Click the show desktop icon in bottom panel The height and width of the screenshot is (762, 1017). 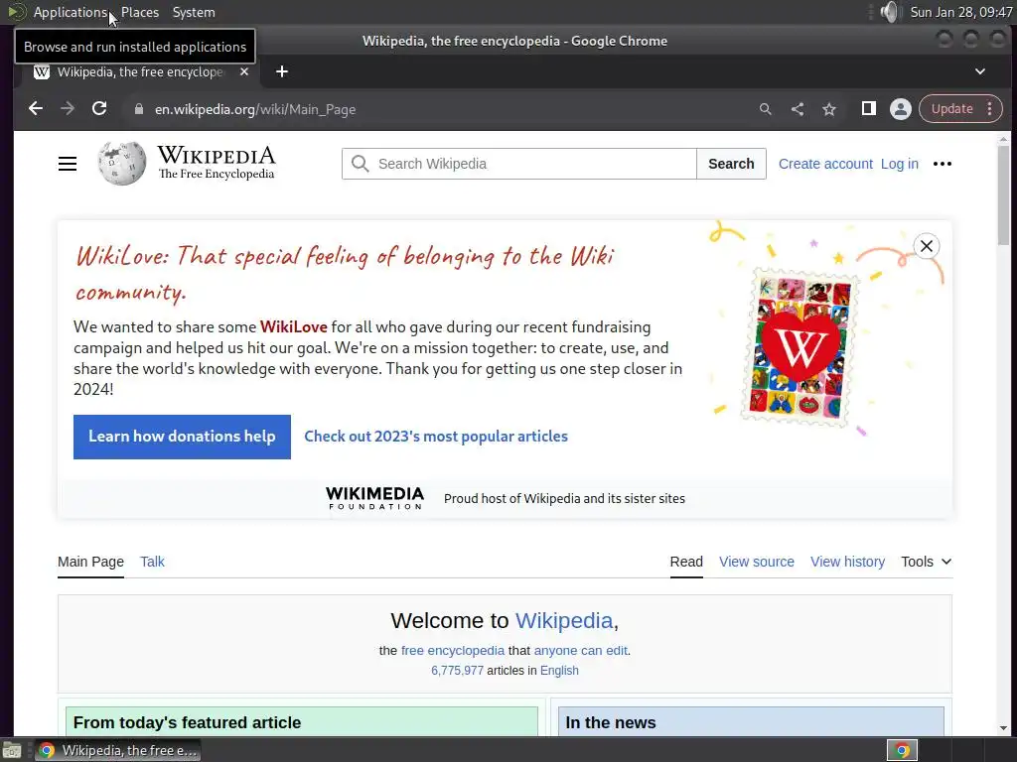pos(11,750)
